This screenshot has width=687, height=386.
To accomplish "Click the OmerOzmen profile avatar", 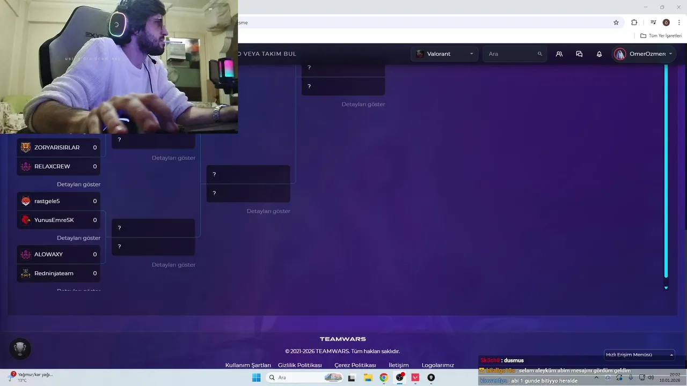I will click(x=620, y=54).
